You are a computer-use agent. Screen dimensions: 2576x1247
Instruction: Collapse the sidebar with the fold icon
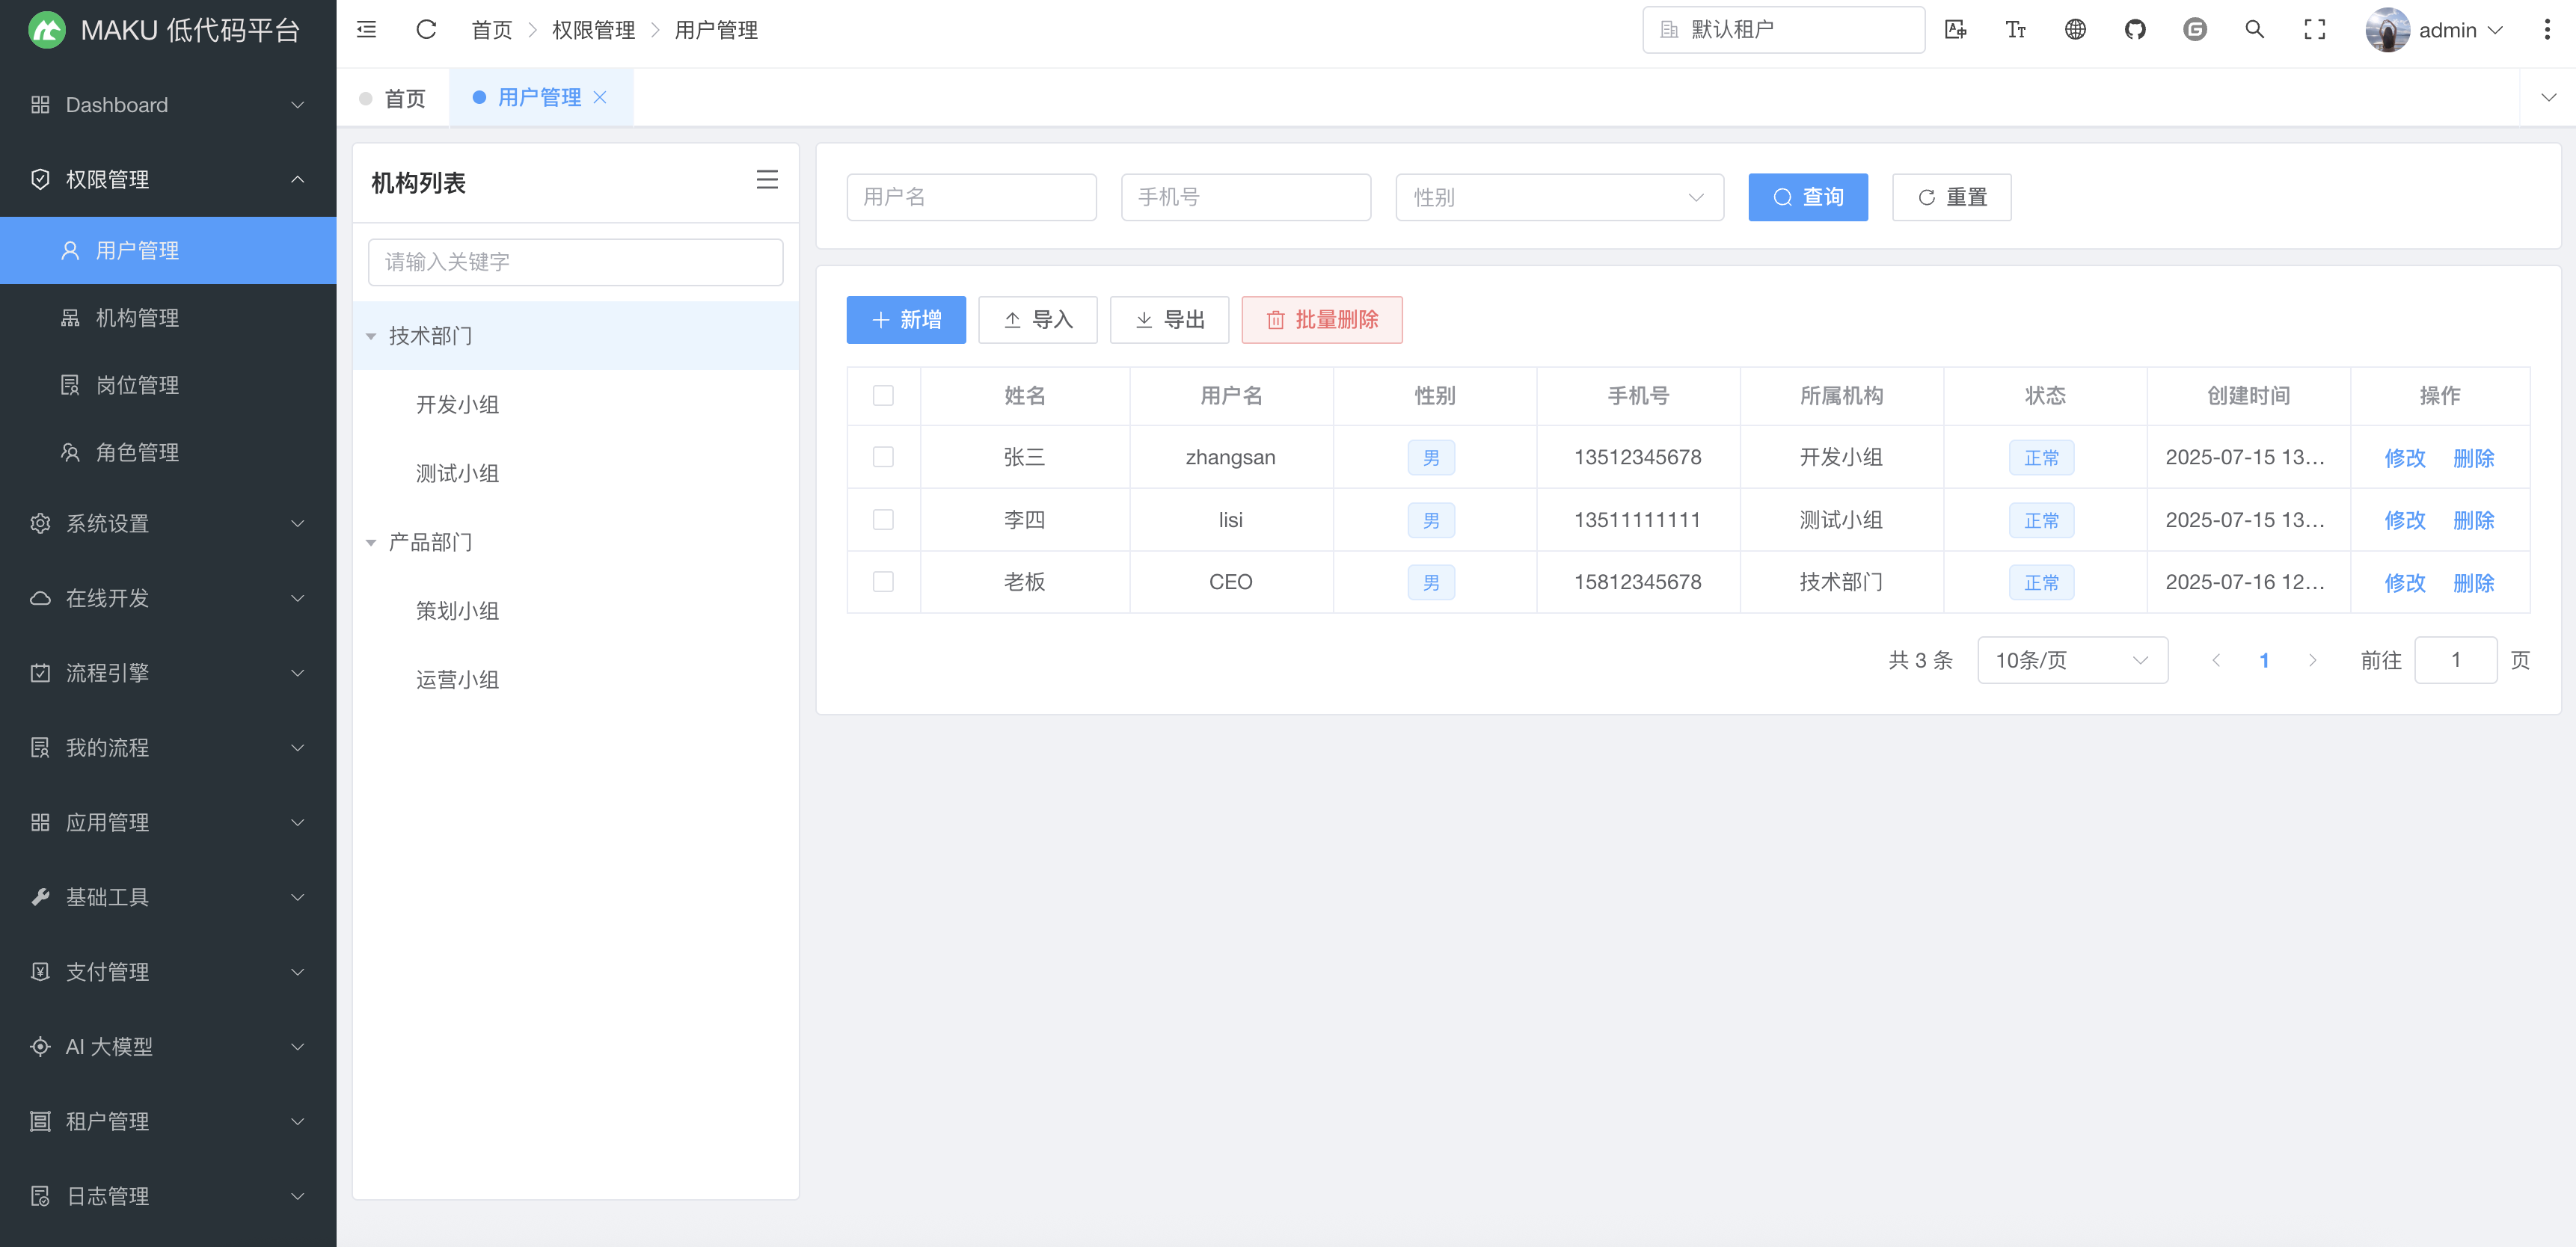click(x=366, y=30)
